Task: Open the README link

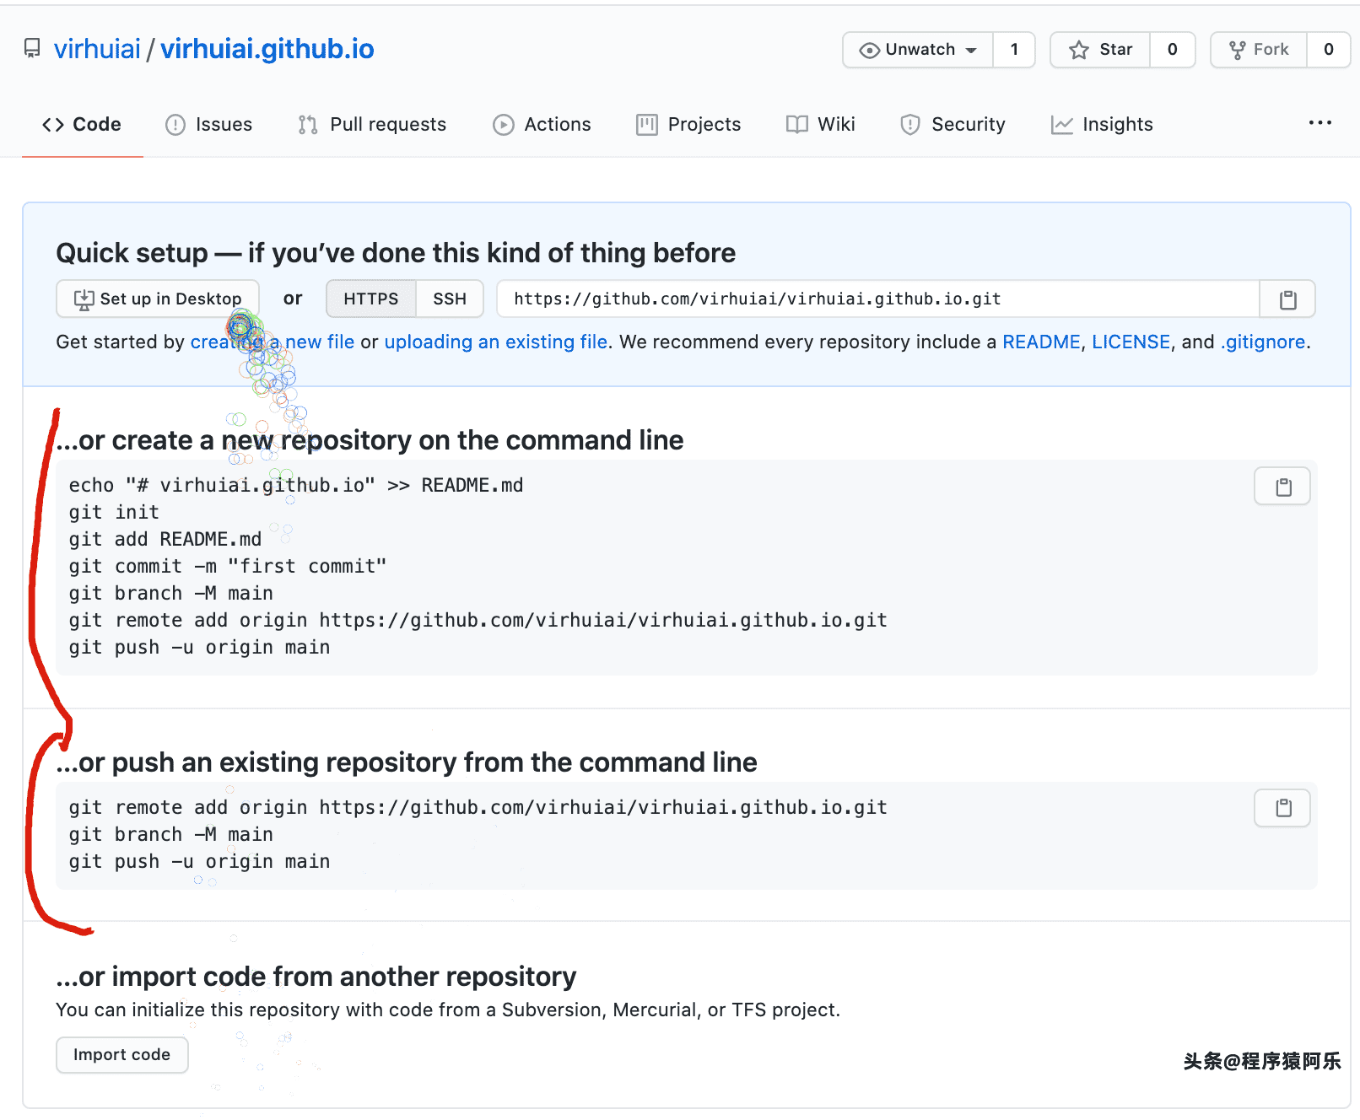Action: click(1041, 342)
